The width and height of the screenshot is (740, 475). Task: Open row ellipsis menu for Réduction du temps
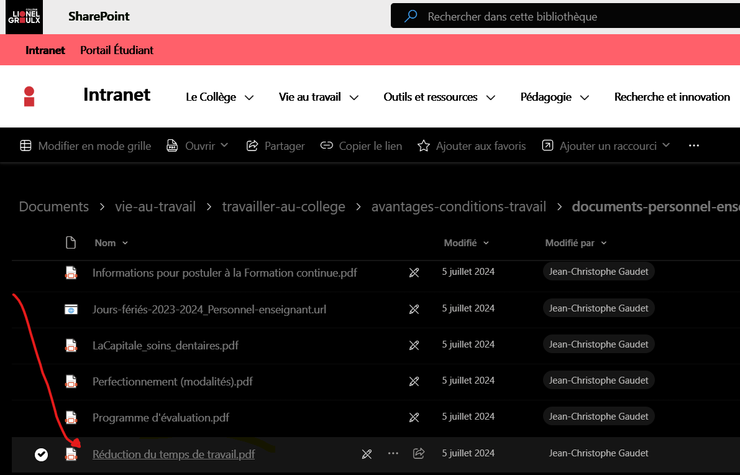click(393, 454)
